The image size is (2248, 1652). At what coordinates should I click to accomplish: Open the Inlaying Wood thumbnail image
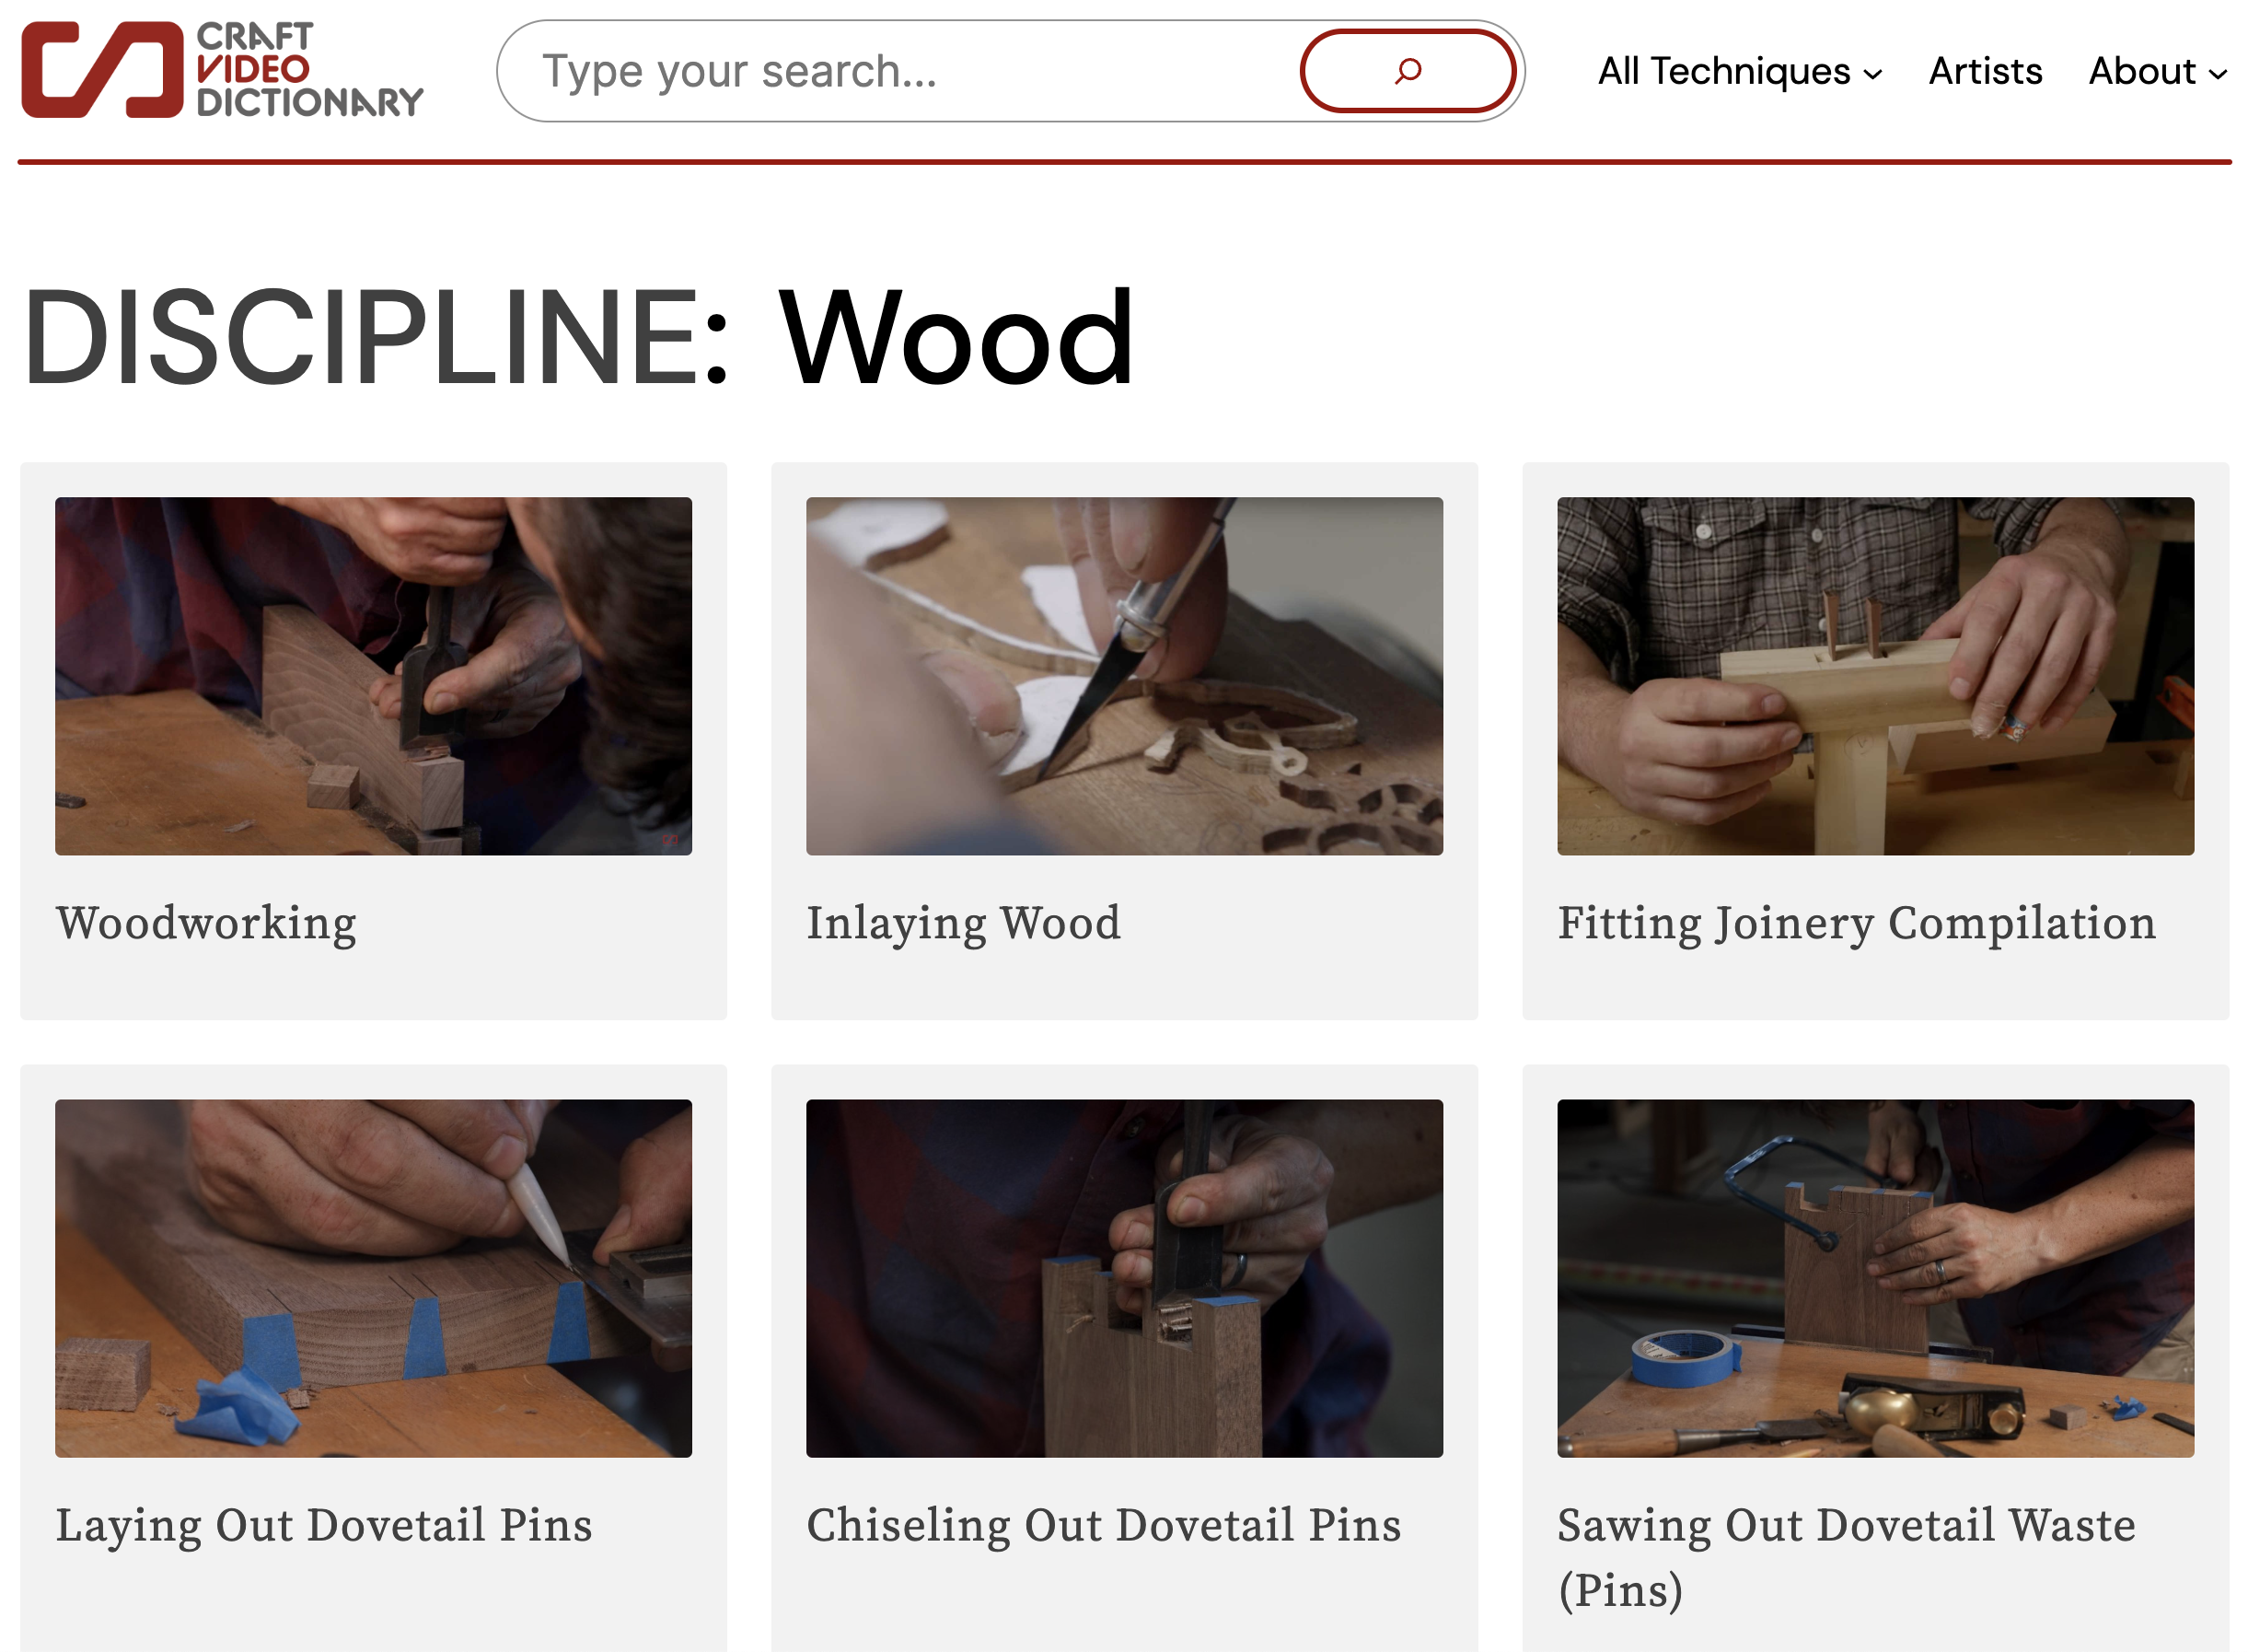[1123, 676]
